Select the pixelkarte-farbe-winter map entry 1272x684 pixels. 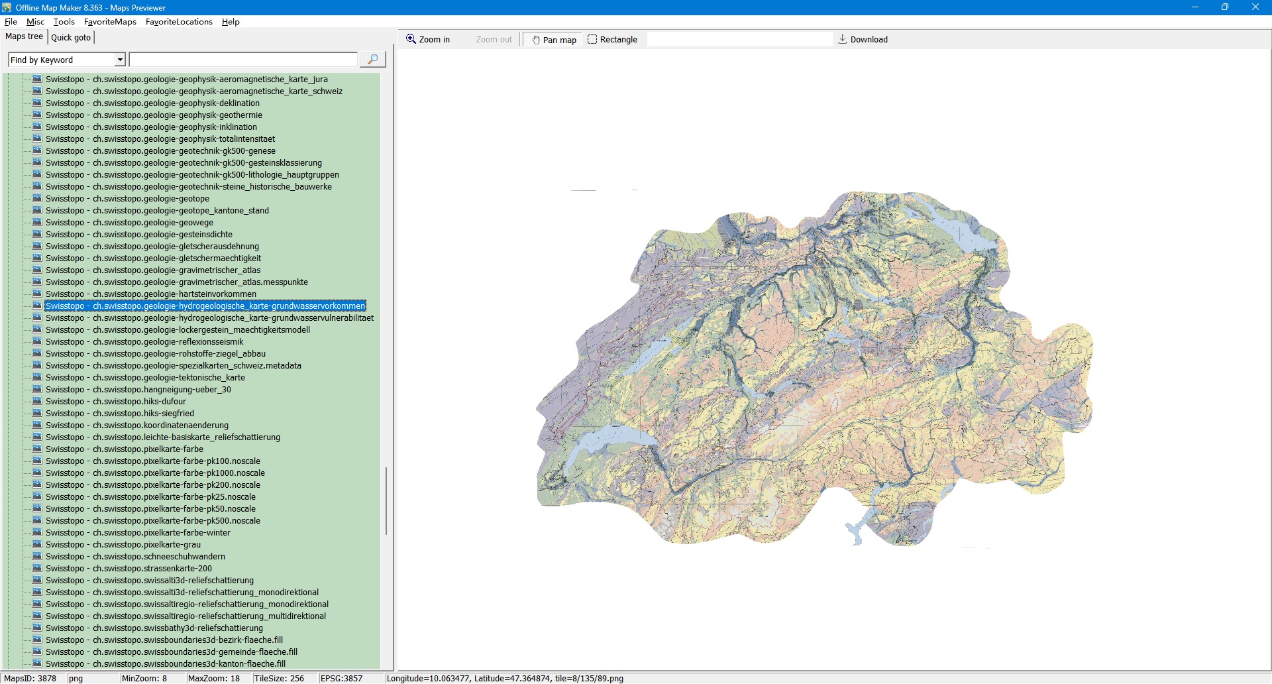click(138, 533)
